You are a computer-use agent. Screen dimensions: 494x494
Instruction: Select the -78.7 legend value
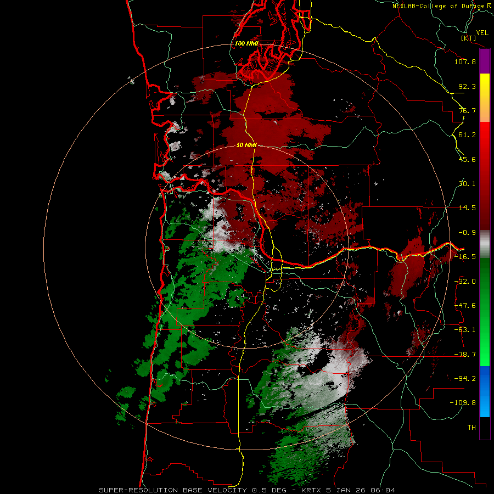pyautogui.click(x=465, y=355)
